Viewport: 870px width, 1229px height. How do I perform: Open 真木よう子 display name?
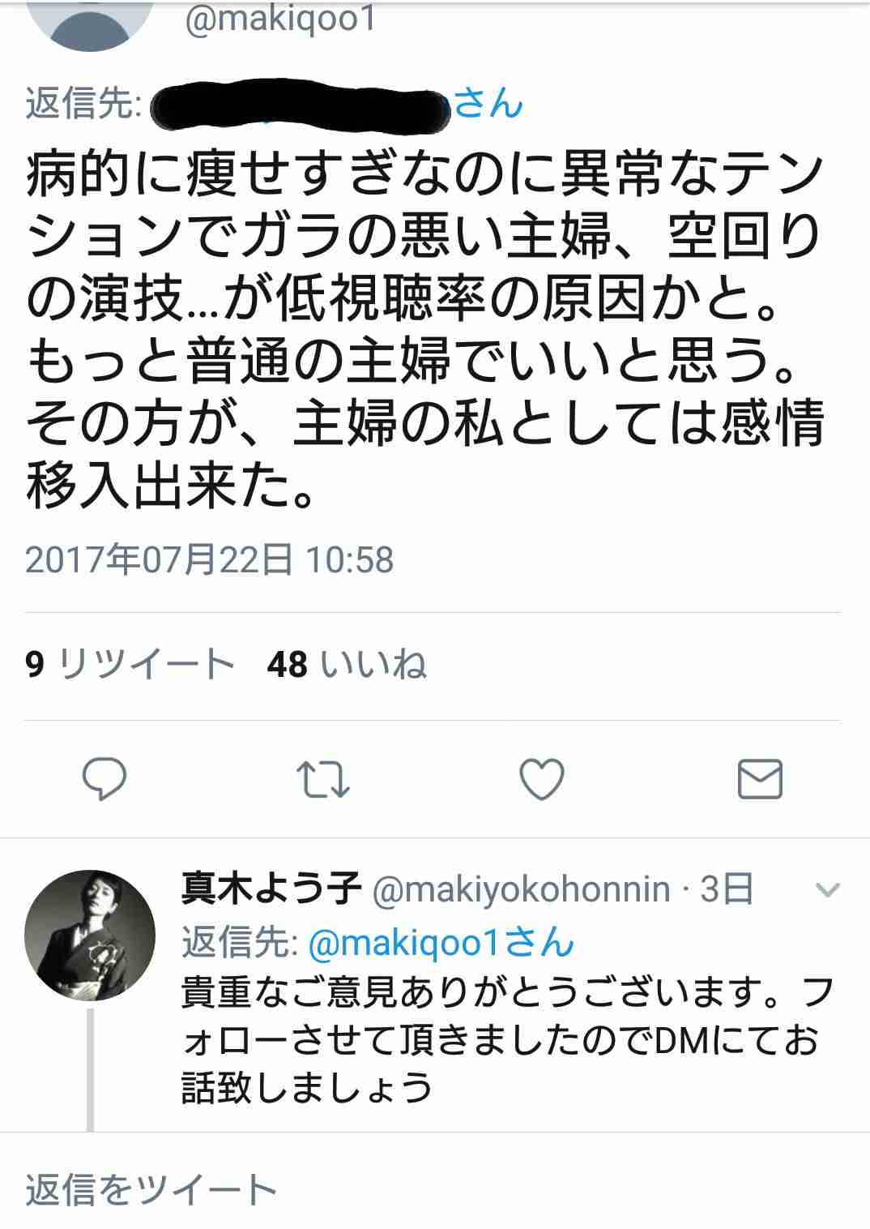tap(271, 889)
